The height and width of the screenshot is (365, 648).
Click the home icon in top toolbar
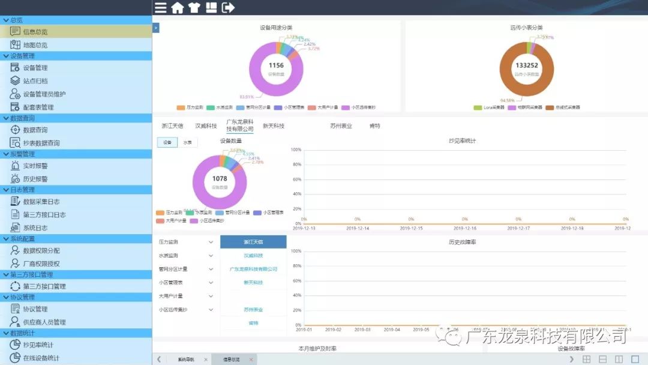(177, 7)
